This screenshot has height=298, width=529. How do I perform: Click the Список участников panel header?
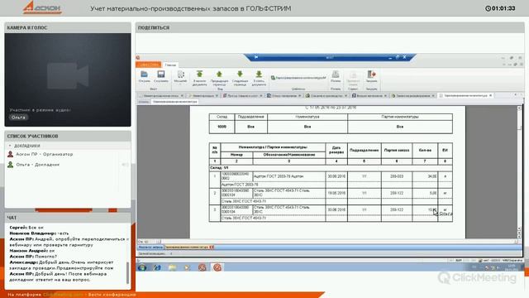(68, 136)
